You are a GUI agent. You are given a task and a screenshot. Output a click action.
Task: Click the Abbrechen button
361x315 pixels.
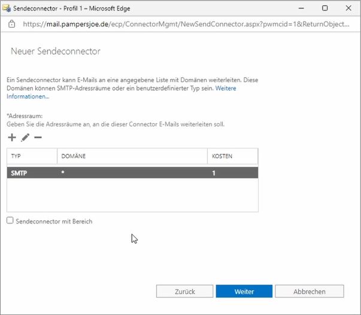pyautogui.click(x=310, y=291)
